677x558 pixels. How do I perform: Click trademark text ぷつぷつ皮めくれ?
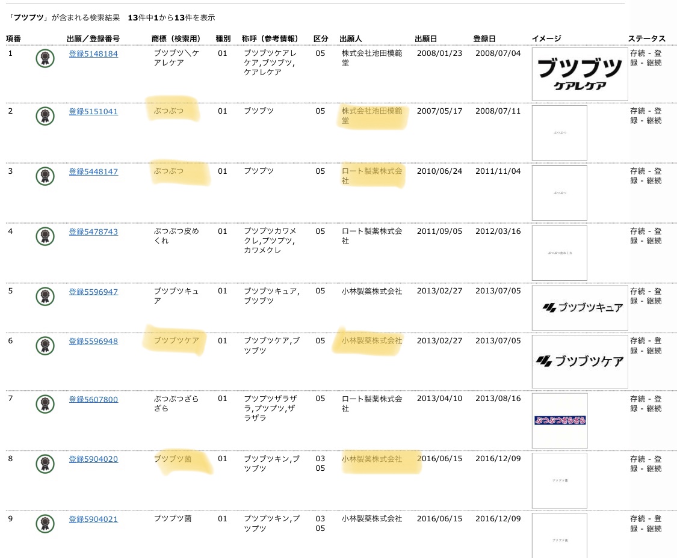tap(176, 236)
